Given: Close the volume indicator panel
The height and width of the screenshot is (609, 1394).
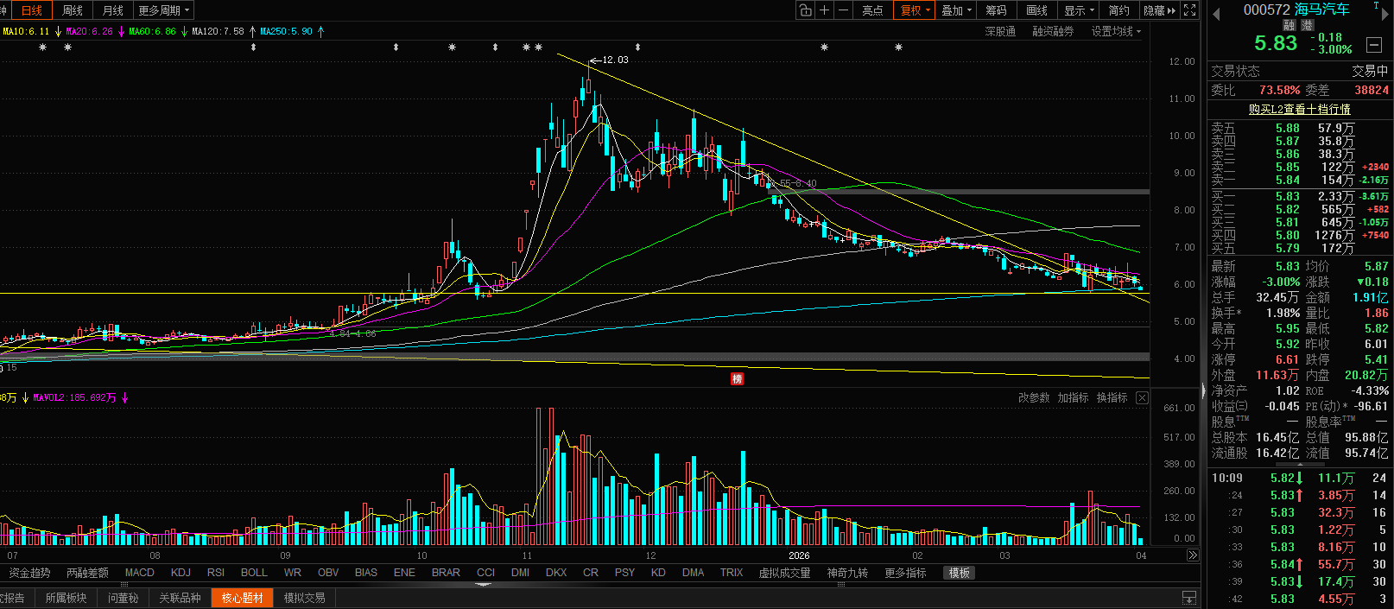Looking at the screenshot, I should (1142, 398).
